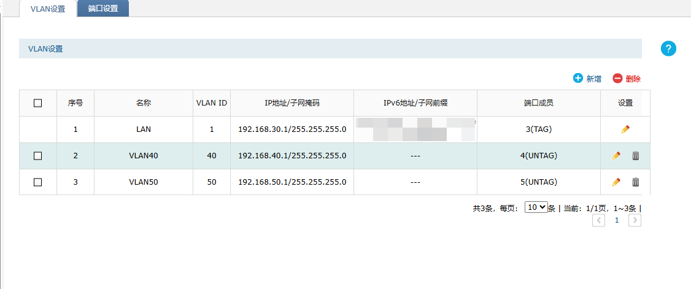Open the rows-per-page dropdown showing 10

pyautogui.click(x=536, y=207)
